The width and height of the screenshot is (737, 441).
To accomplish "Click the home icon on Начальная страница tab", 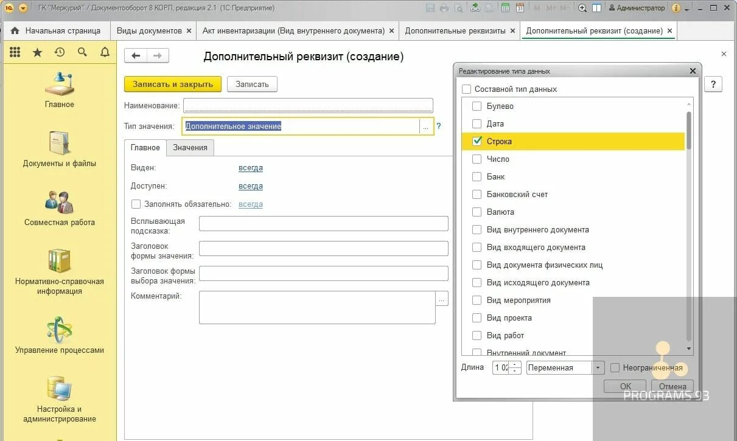I will (15, 30).
